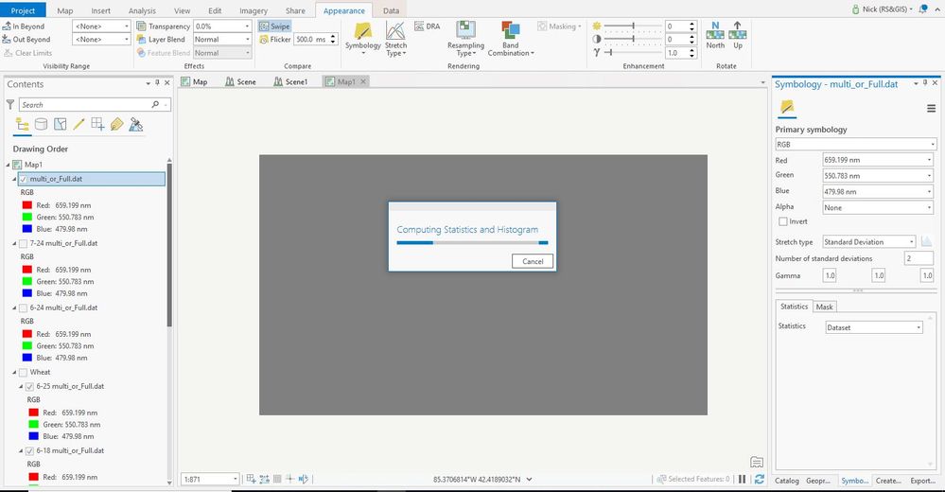The height and width of the screenshot is (492, 945).
Task: Toggle visibility of 6-18 multi_or_Full.dat layer
Action: click(29, 451)
